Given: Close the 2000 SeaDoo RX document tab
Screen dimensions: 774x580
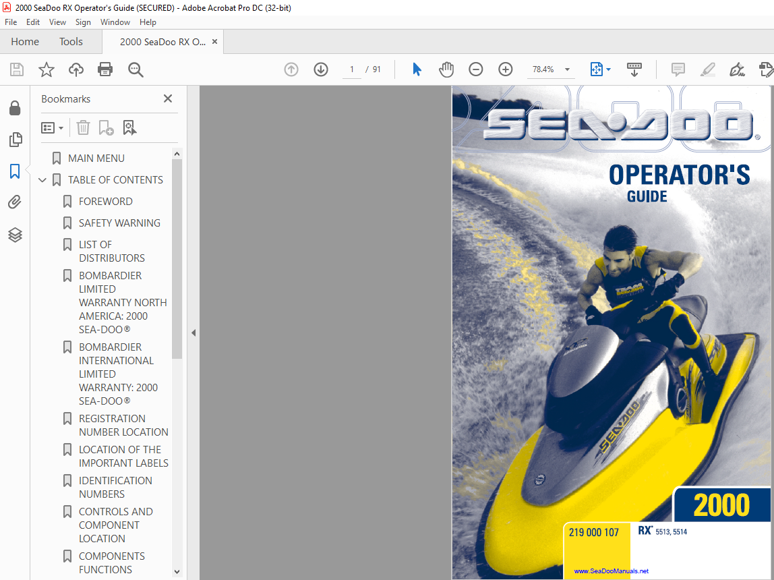Looking at the screenshot, I should 214,41.
